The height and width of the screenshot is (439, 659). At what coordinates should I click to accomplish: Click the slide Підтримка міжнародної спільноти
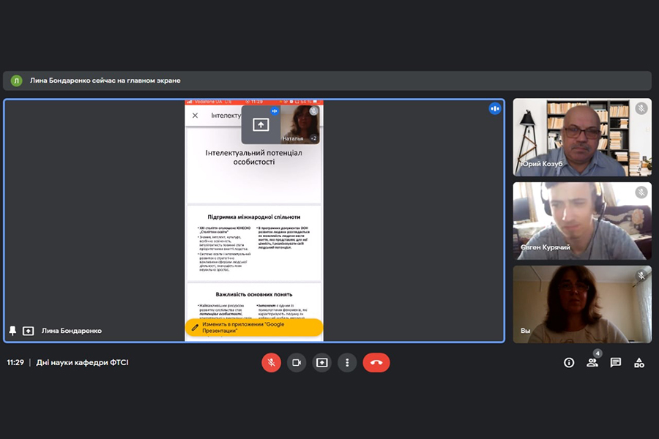[254, 243]
